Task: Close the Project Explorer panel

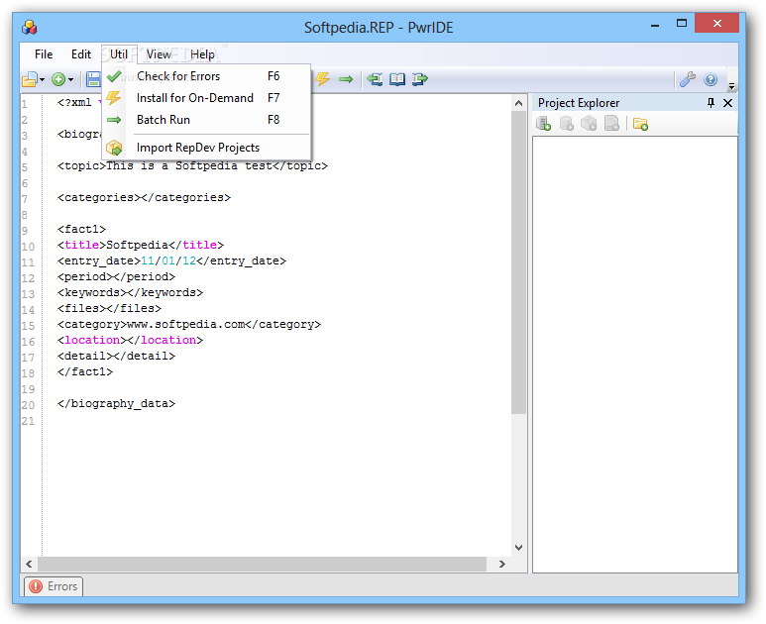Action: point(728,103)
